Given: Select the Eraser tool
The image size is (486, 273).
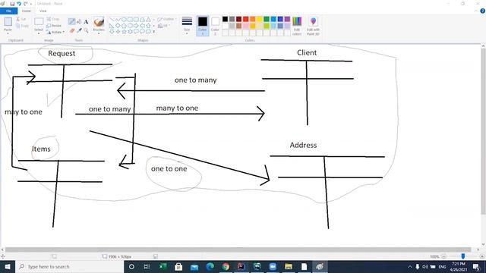Looking at the screenshot, I should 72,30.
